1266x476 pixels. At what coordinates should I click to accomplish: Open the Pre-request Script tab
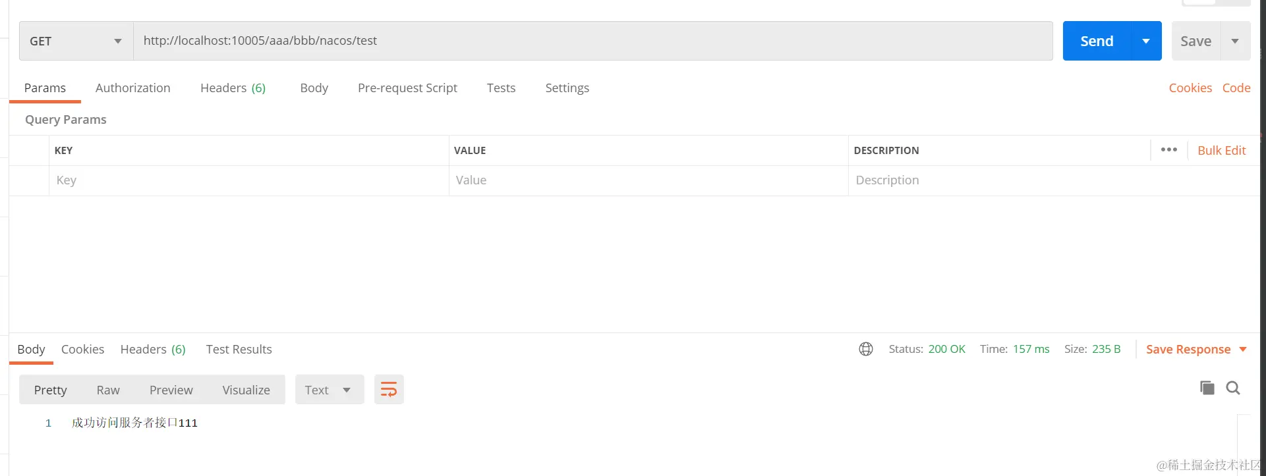[x=407, y=88]
